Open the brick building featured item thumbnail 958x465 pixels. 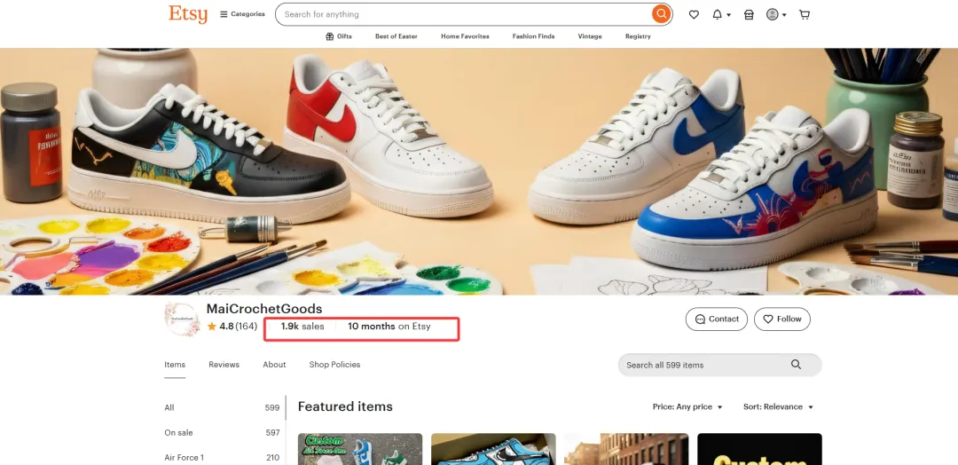pos(626,449)
